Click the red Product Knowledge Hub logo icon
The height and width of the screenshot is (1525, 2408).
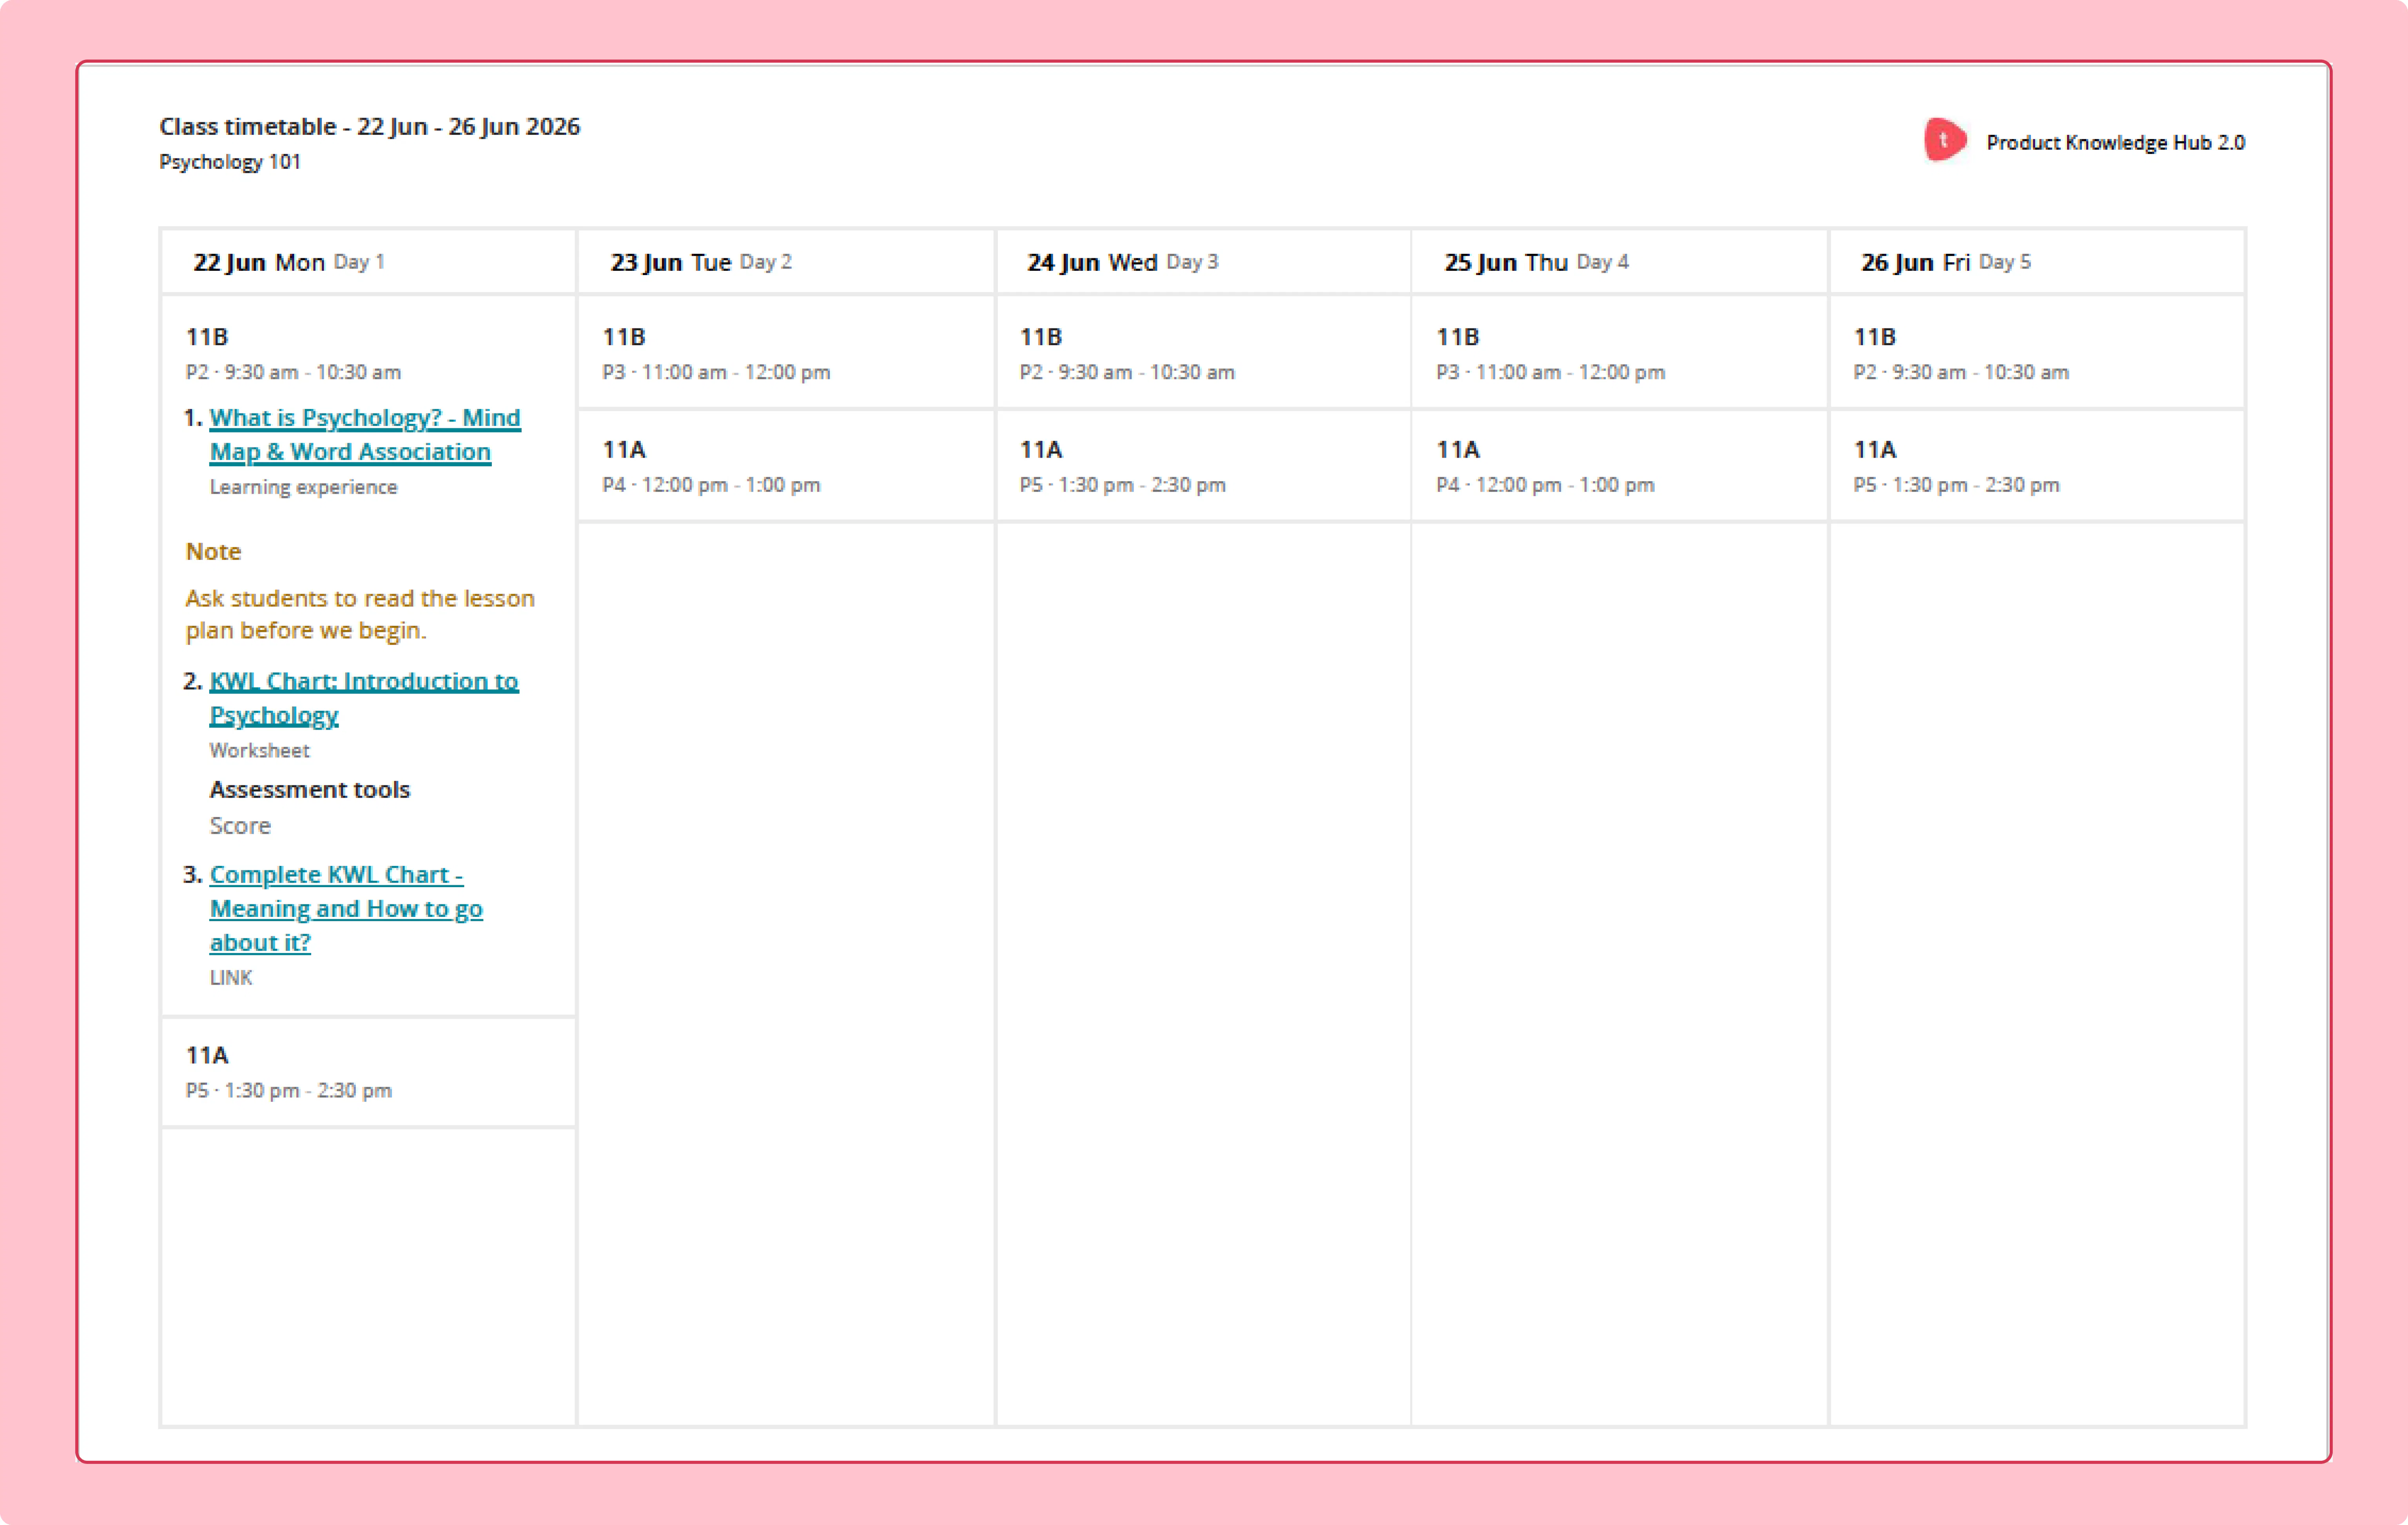pyautogui.click(x=1945, y=140)
